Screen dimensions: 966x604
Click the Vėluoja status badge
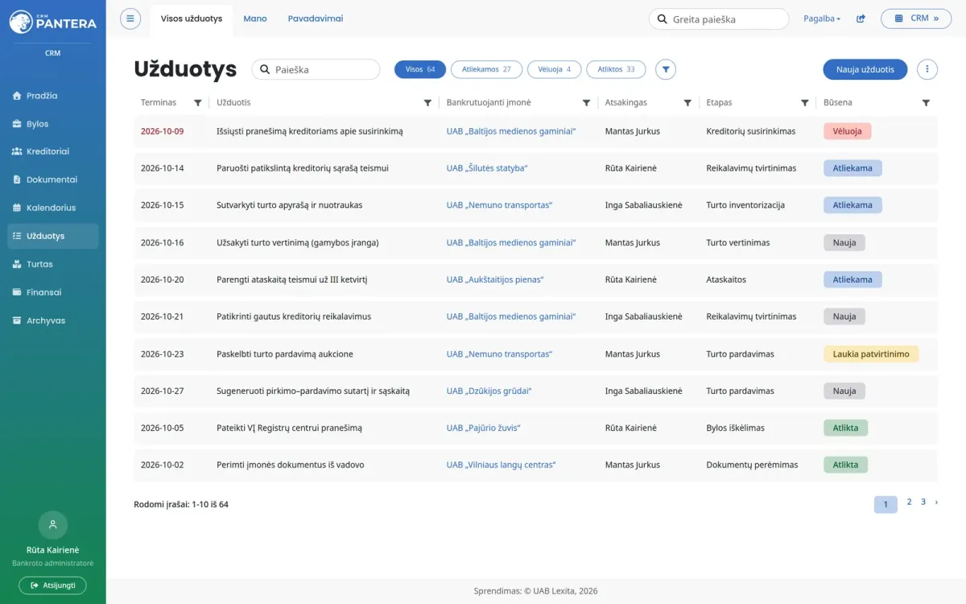[848, 131]
